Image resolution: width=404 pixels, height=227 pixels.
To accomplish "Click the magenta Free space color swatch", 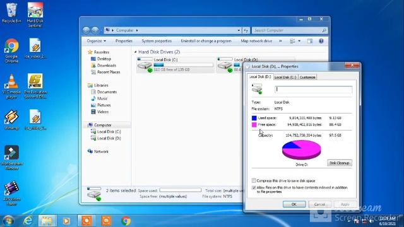I will click(254, 125).
